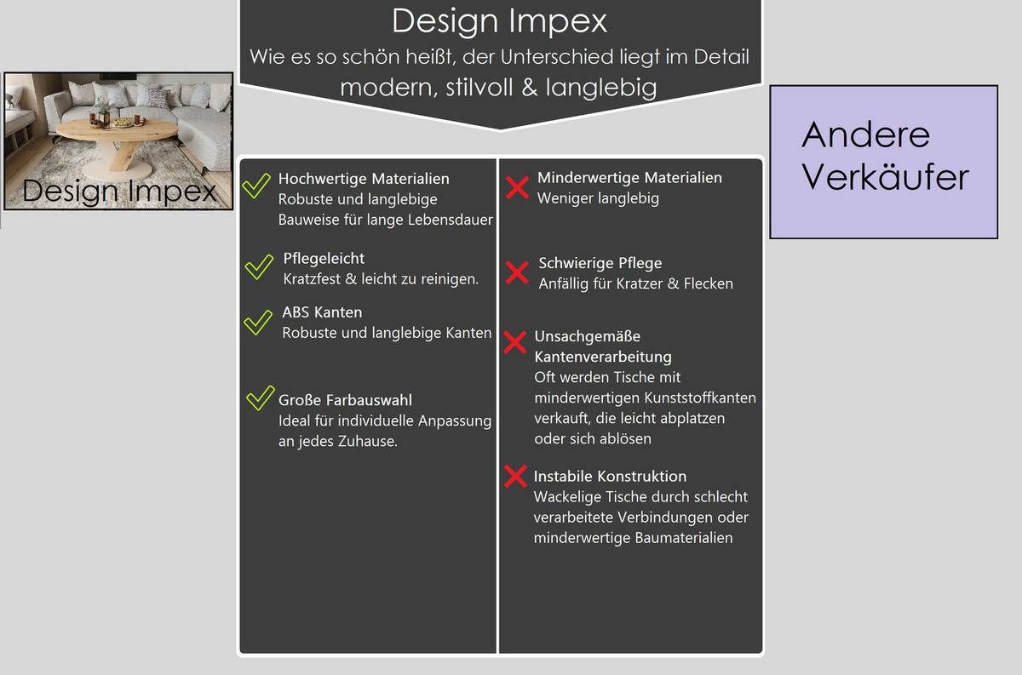1022x675 pixels.
Task: Click the green checkmark beside Hochwertige Materialien
Action: (x=255, y=185)
